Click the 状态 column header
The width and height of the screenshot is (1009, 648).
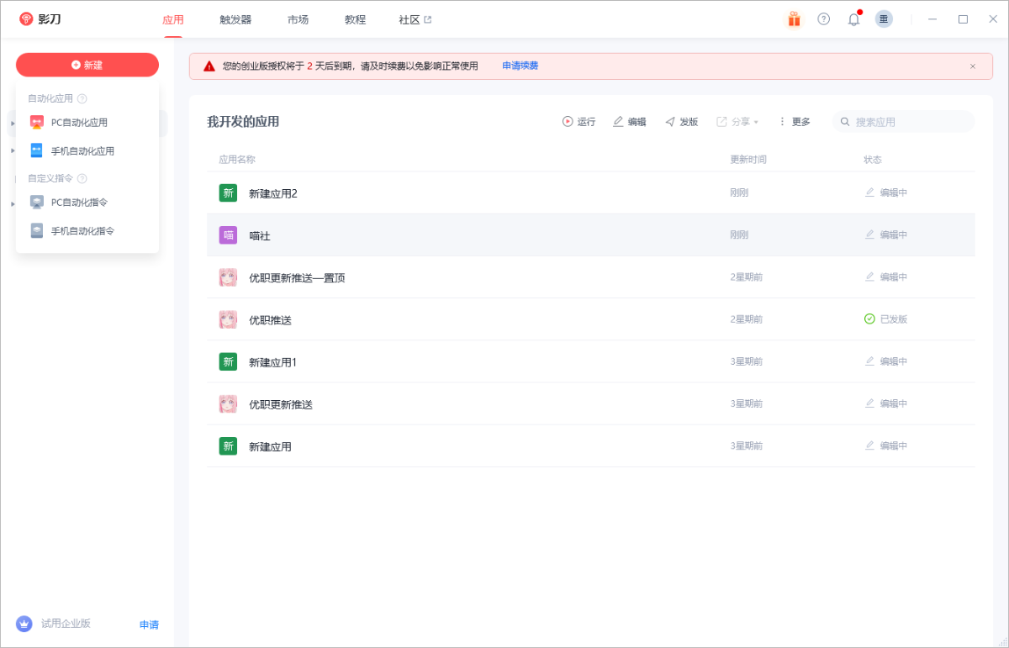[x=873, y=160]
